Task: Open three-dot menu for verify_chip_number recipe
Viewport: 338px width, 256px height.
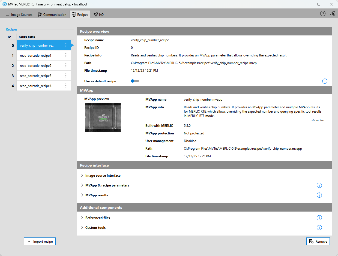Action: (66, 46)
